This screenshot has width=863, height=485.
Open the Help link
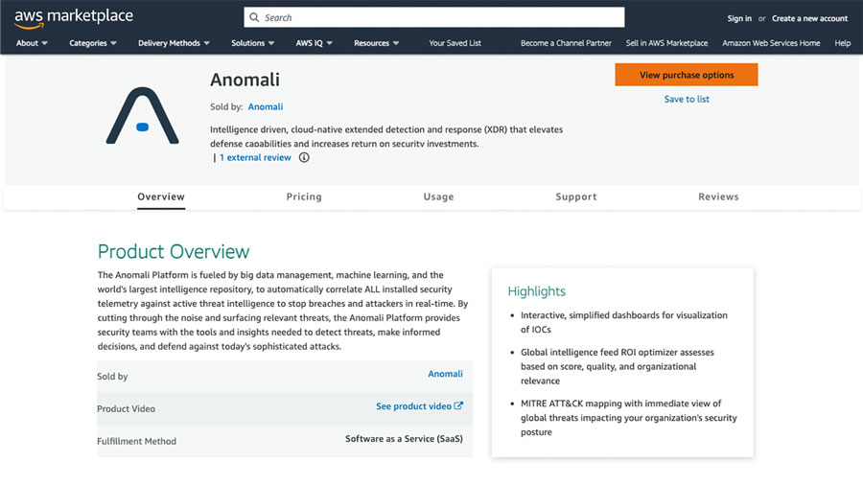coord(842,43)
